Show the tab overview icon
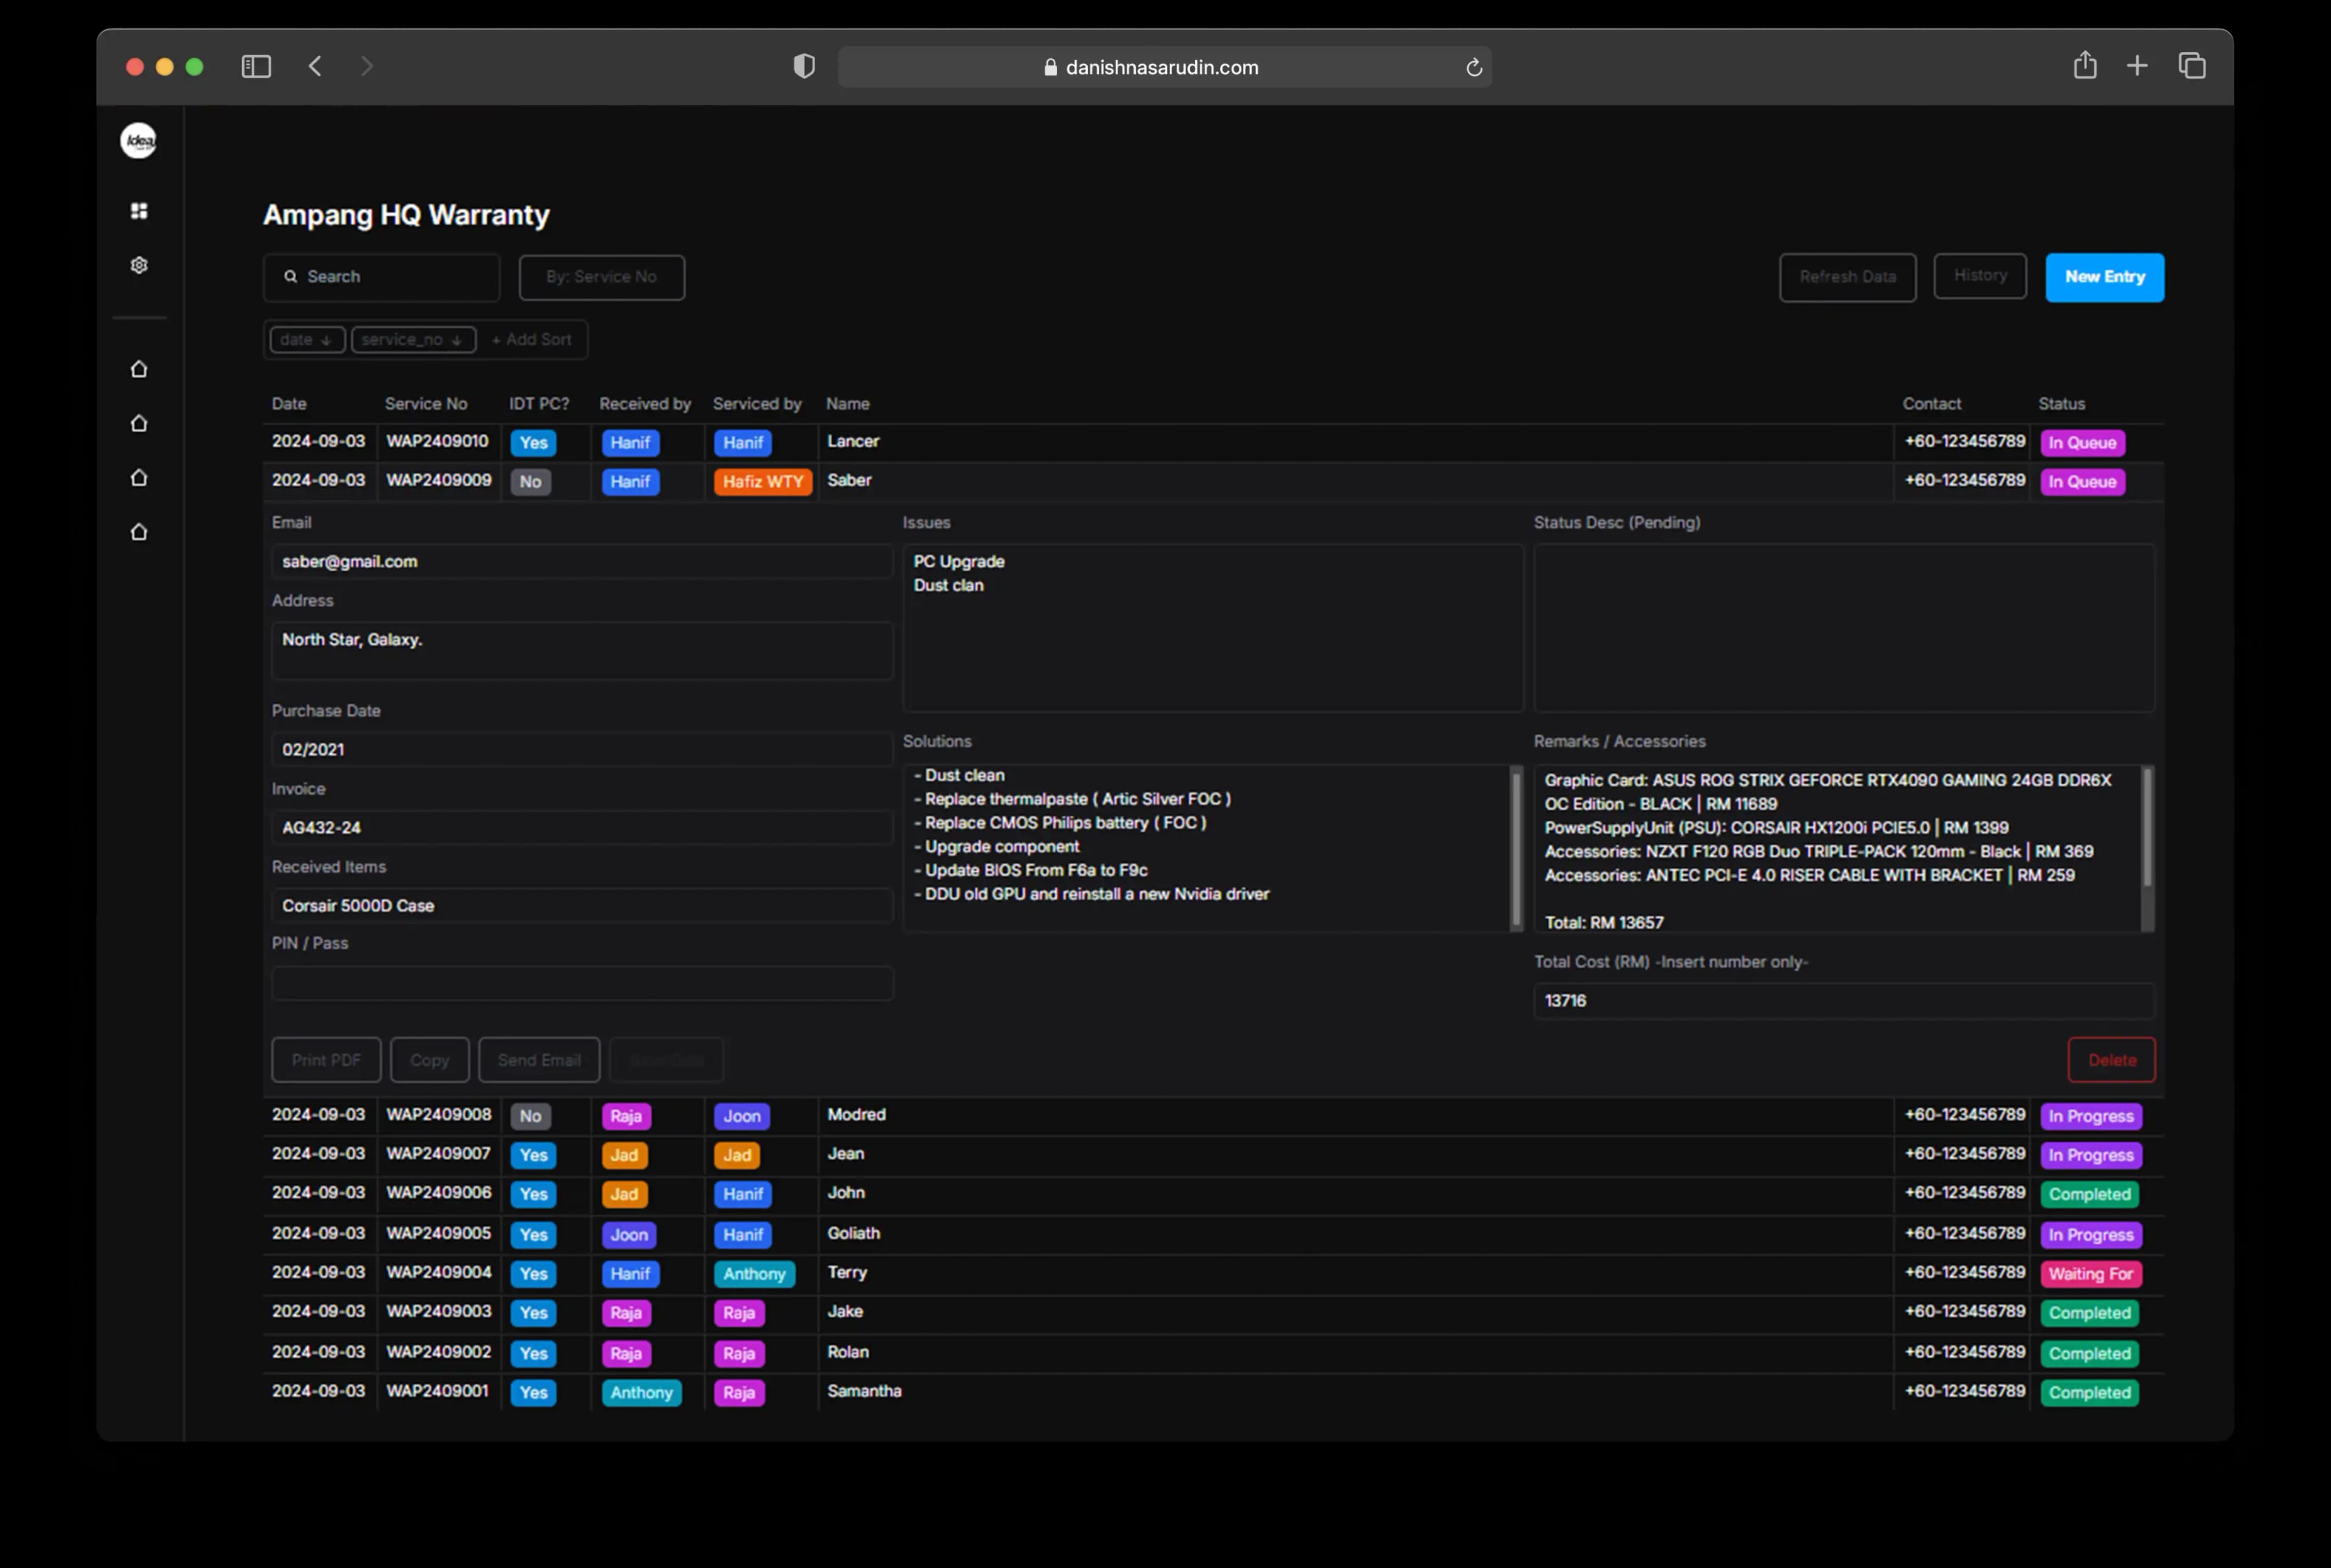This screenshot has height=1568, width=2331. point(2192,66)
